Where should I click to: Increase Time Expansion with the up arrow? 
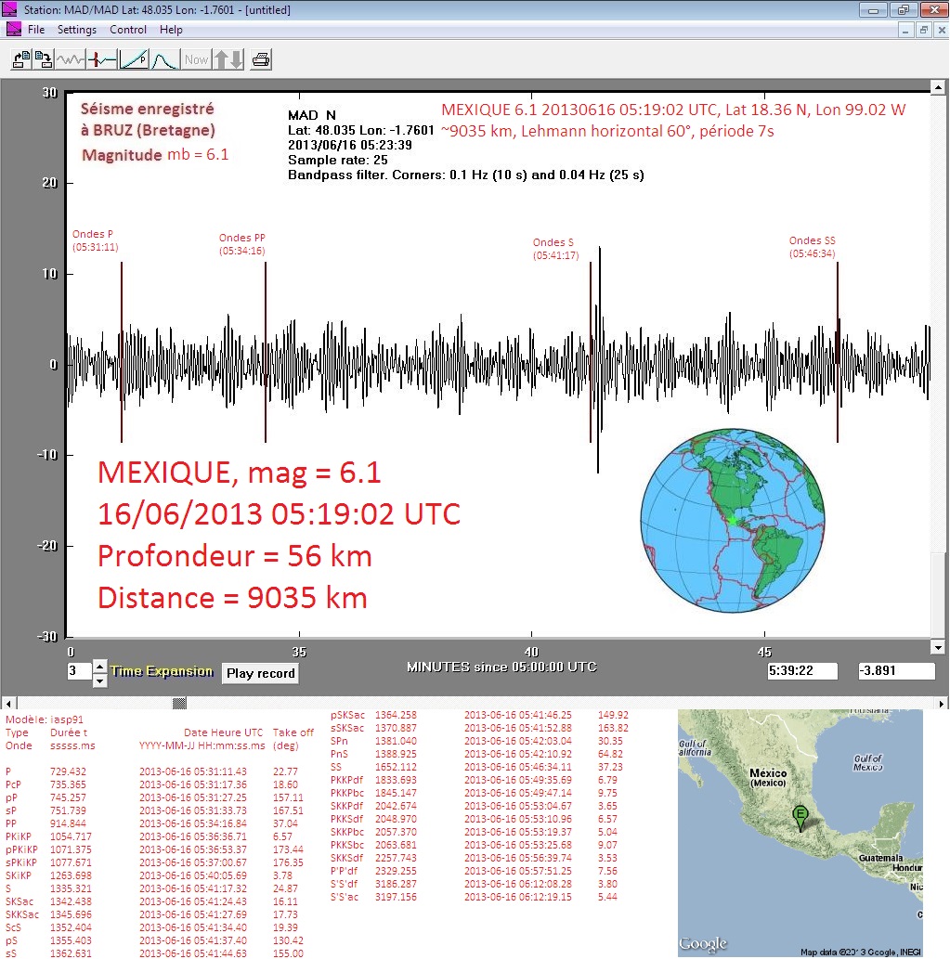[x=100, y=666]
